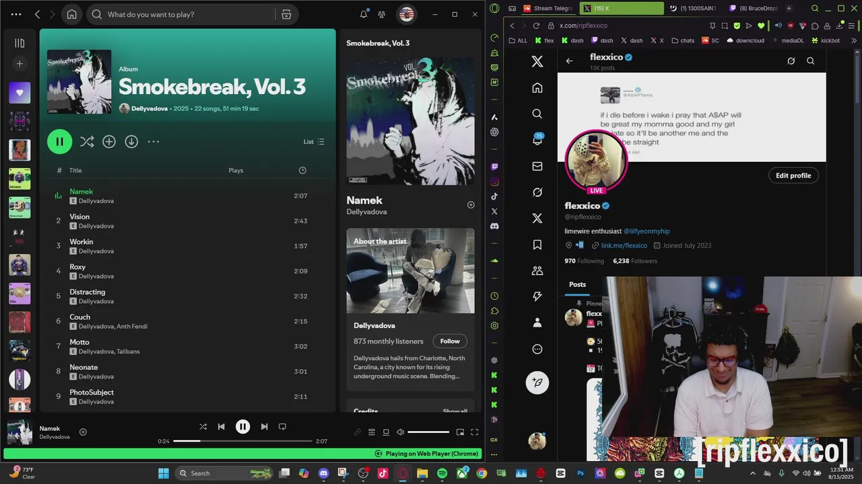Open the artist link Anth Fendi on Couch
This screenshot has width=862, height=484.
(x=132, y=327)
